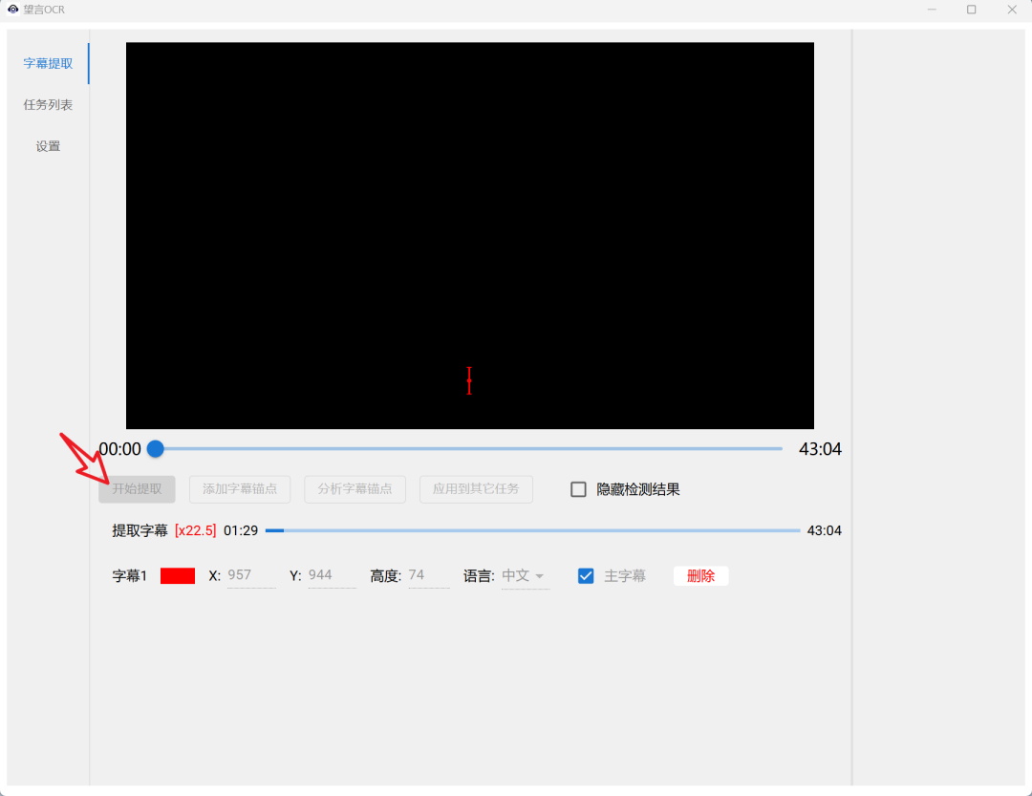1032x796 pixels.
Task: Click the 分析字幕锚点 button
Action: tap(355, 488)
